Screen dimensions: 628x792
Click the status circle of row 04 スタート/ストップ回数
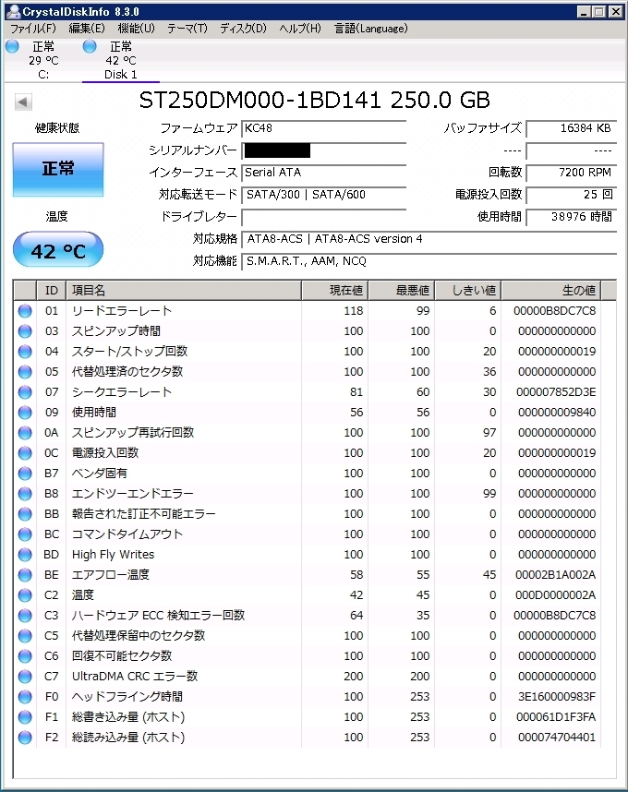(x=25, y=352)
